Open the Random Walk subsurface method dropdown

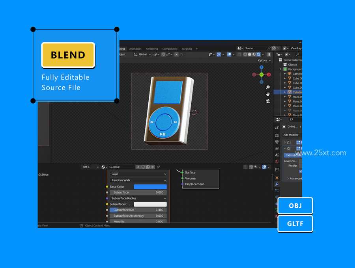pos(138,180)
